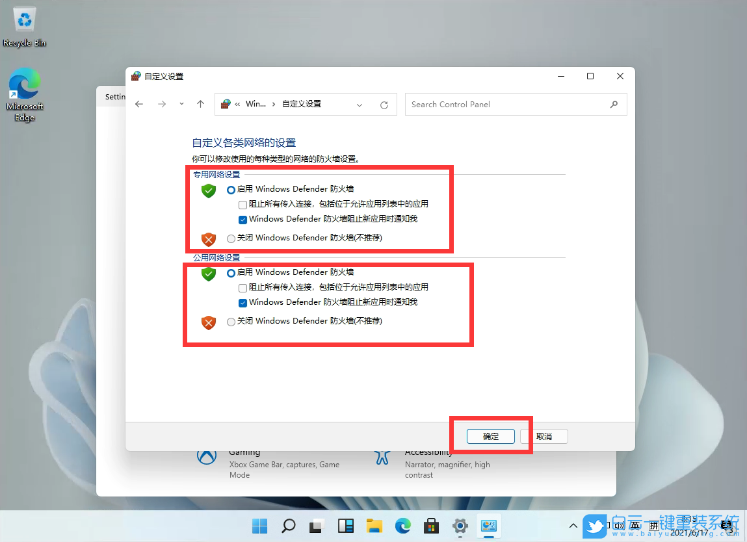
Task: Launch Microsoft Store from the taskbar
Action: pos(431,526)
